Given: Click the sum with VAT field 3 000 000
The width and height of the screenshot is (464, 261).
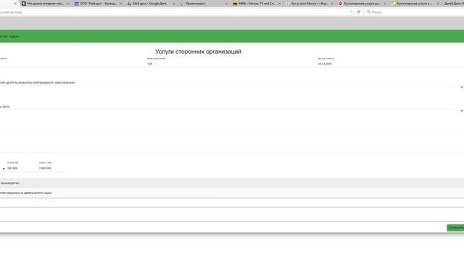Looking at the screenshot, I should (54, 168).
